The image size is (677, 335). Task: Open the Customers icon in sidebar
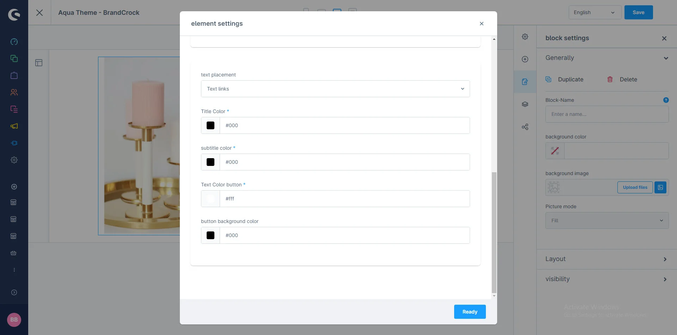pyautogui.click(x=14, y=92)
